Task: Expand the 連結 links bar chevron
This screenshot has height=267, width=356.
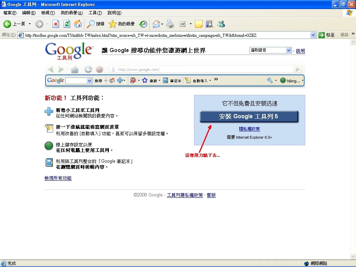Action: 353,34
